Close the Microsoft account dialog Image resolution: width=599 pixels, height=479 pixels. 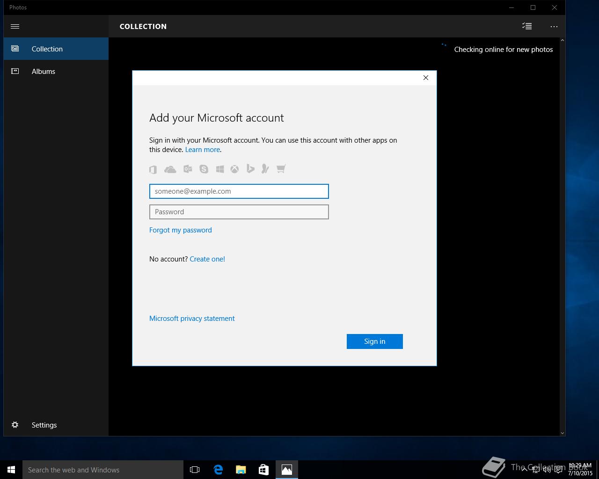(x=426, y=78)
